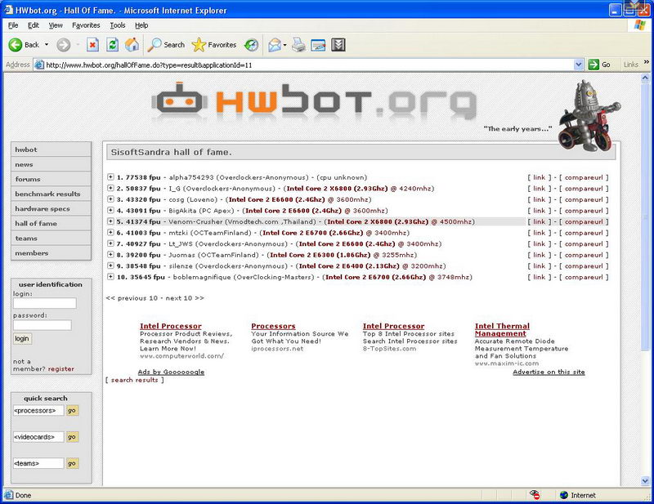Click the register link
This screenshot has width=654, height=504.
tap(60, 369)
